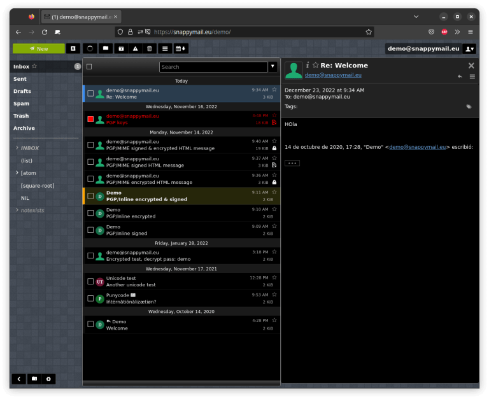The width and height of the screenshot is (489, 399).
Task: Check the PGP/MIME signed HTML message checkbox
Action: point(90,162)
